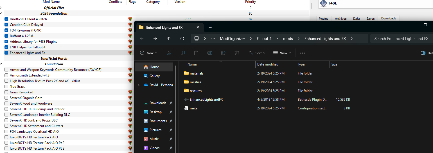This screenshot has width=433, height=153.
Task: Open the New dropdown in Explorer toolbar
Action: click(x=148, y=53)
